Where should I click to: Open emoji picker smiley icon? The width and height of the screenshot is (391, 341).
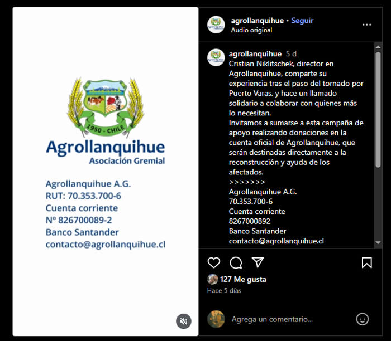pos(363,319)
